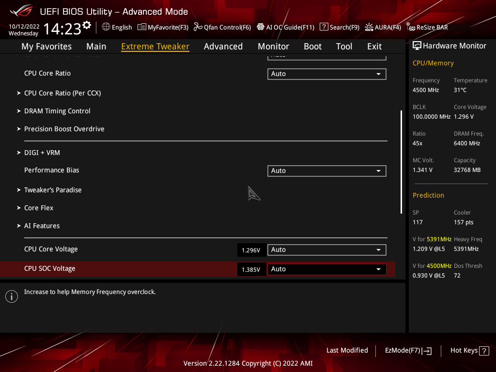Viewport: 496px width, 372px height.
Task: Click the AI OC Guide(F11) label
Action: pos(291,28)
